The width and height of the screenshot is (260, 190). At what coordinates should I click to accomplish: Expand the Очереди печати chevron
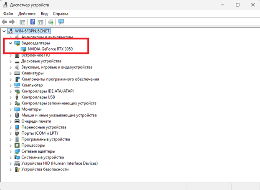click(x=10, y=121)
